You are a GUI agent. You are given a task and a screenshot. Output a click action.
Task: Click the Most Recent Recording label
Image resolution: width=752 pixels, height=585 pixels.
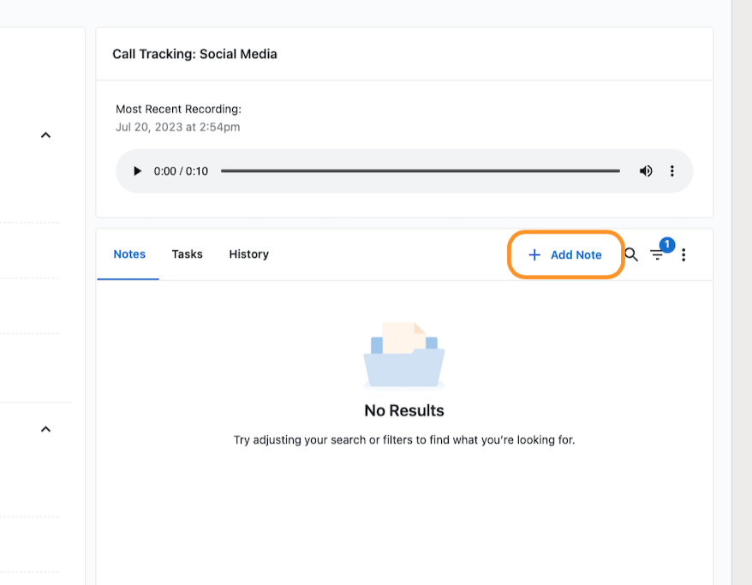tap(178, 110)
